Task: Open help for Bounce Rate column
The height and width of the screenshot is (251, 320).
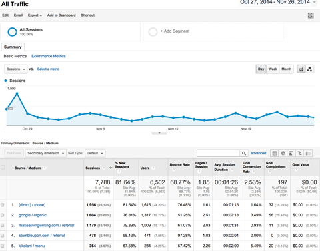Action: click(x=173, y=170)
